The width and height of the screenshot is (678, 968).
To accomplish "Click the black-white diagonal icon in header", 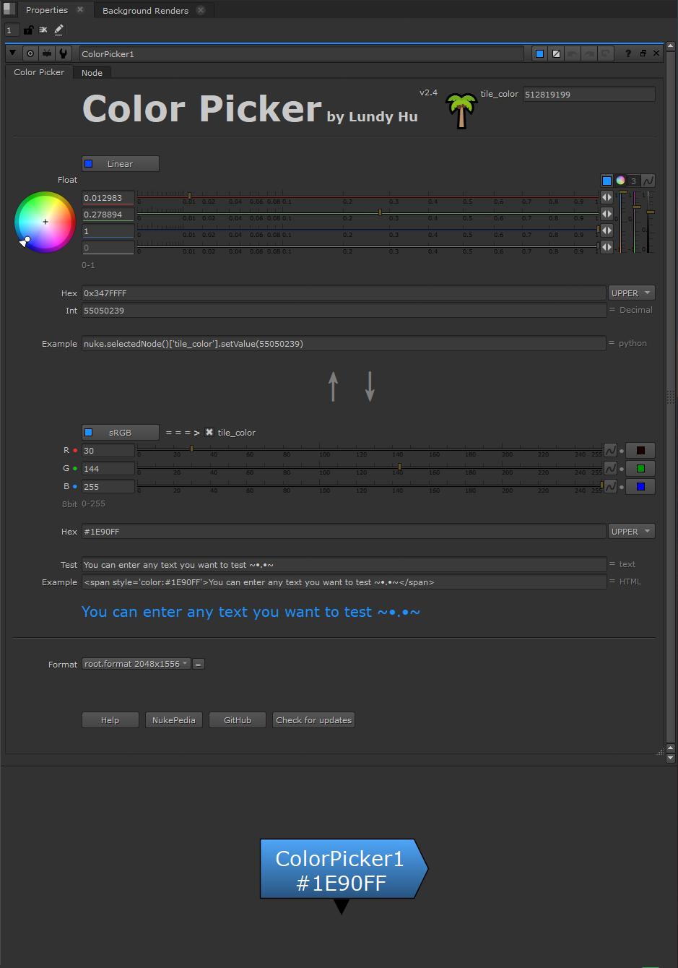I will pos(556,53).
